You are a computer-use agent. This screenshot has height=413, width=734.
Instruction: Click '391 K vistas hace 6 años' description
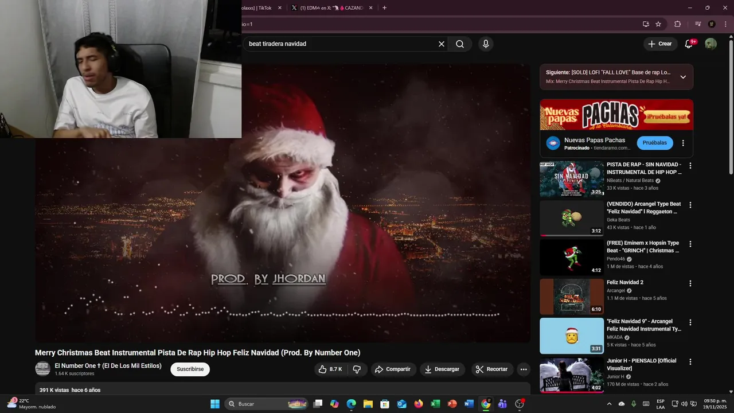click(x=70, y=390)
